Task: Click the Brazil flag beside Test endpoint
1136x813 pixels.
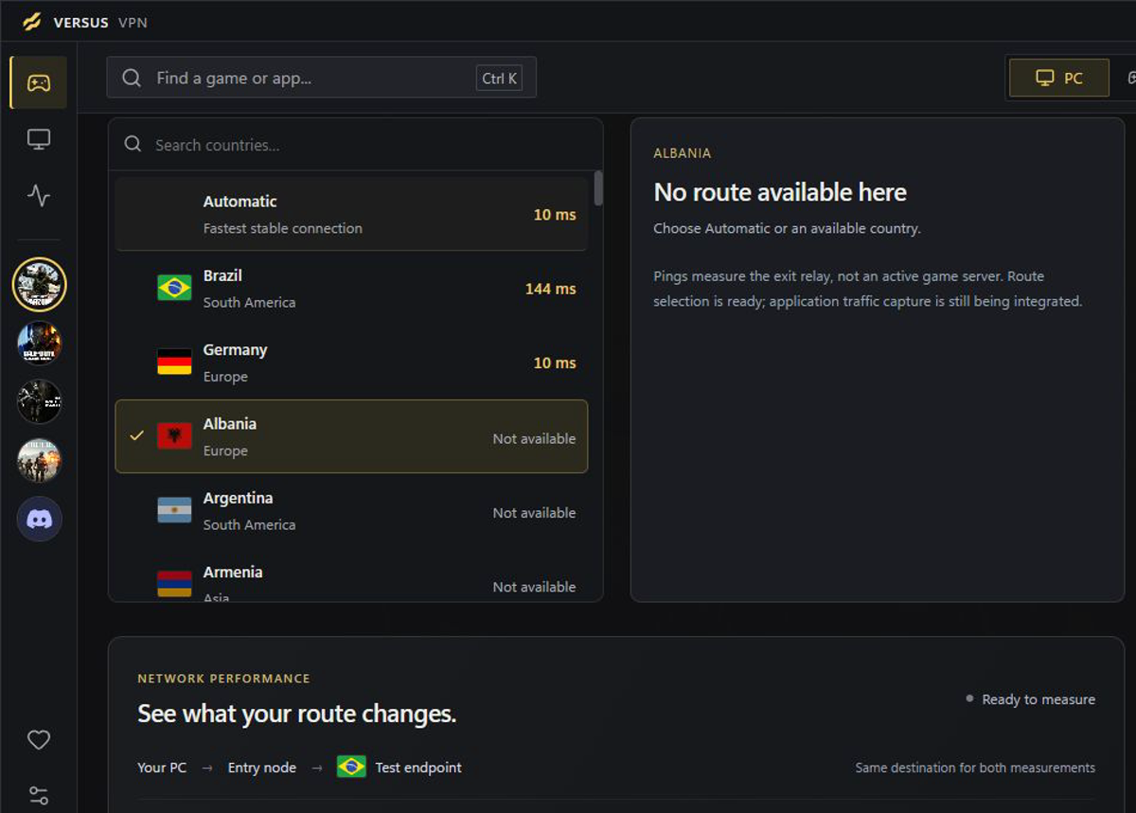Action: tap(351, 767)
